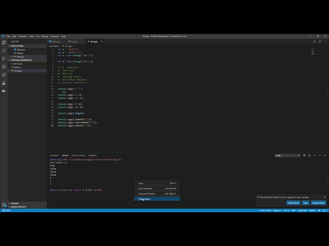Click the Later button in notification
The image size is (329, 246).
coord(305,203)
